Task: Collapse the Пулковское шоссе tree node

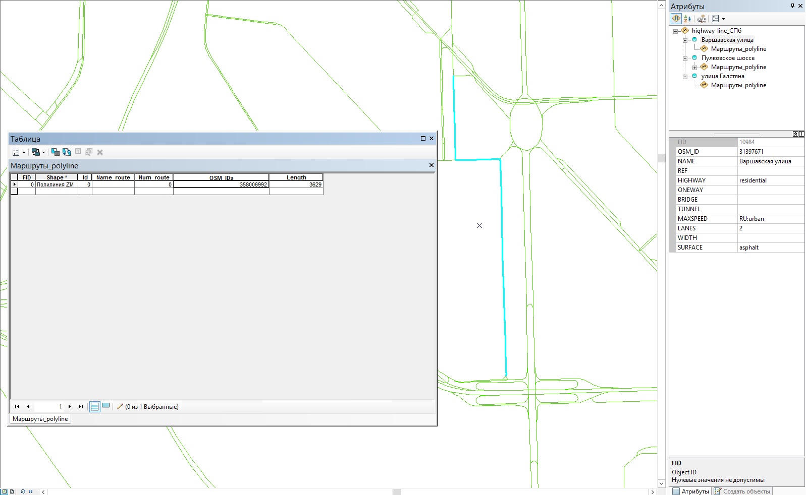Action: click(x=685, y=58)
